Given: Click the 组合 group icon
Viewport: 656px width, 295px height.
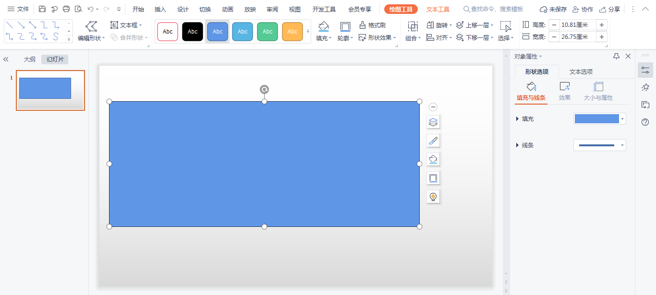Looking at the screenshot, I should tap(413, 26).
